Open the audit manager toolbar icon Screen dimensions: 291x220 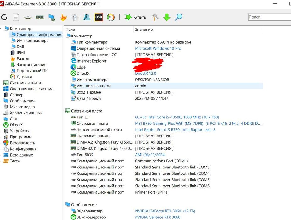pyautogui.click(x=76, y=17)
